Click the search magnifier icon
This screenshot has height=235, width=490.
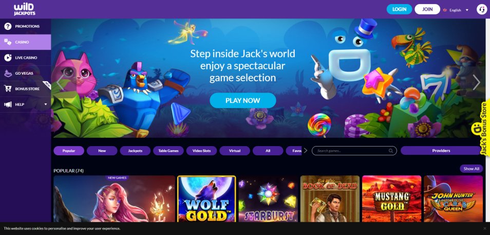(x=391, y=151)
